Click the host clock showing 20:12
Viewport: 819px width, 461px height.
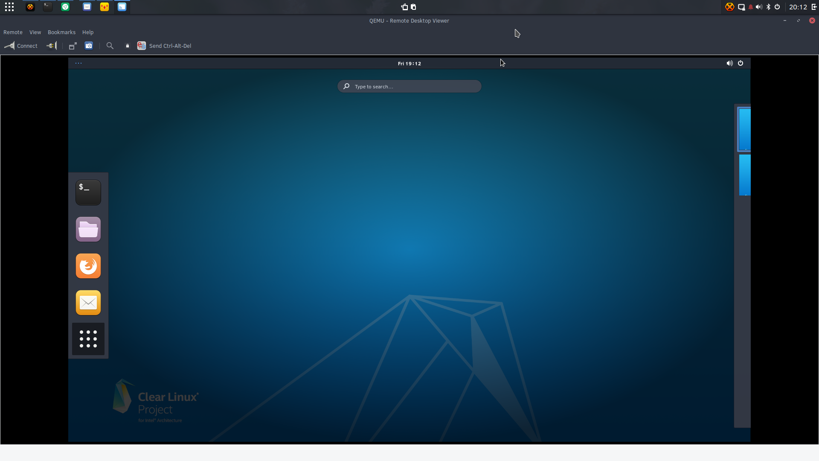tap(798, 7)
